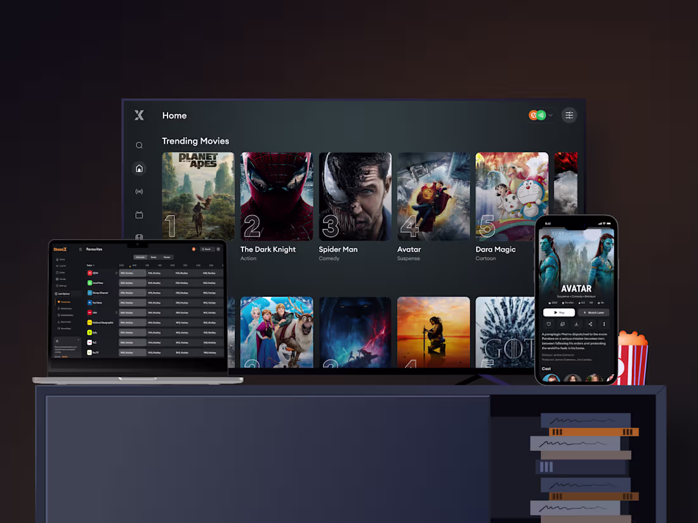Select the Home icon in the TV sidebar
The image size is (698, 523).
(139, 169)
